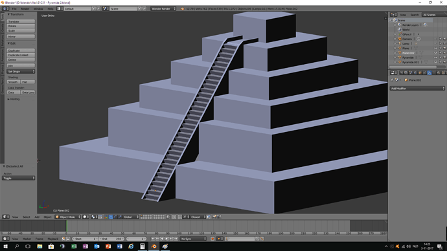The width and height of the screenshot is (447, 251).
Task: Click the screen layout browse icon
Action: coord(60,9)
